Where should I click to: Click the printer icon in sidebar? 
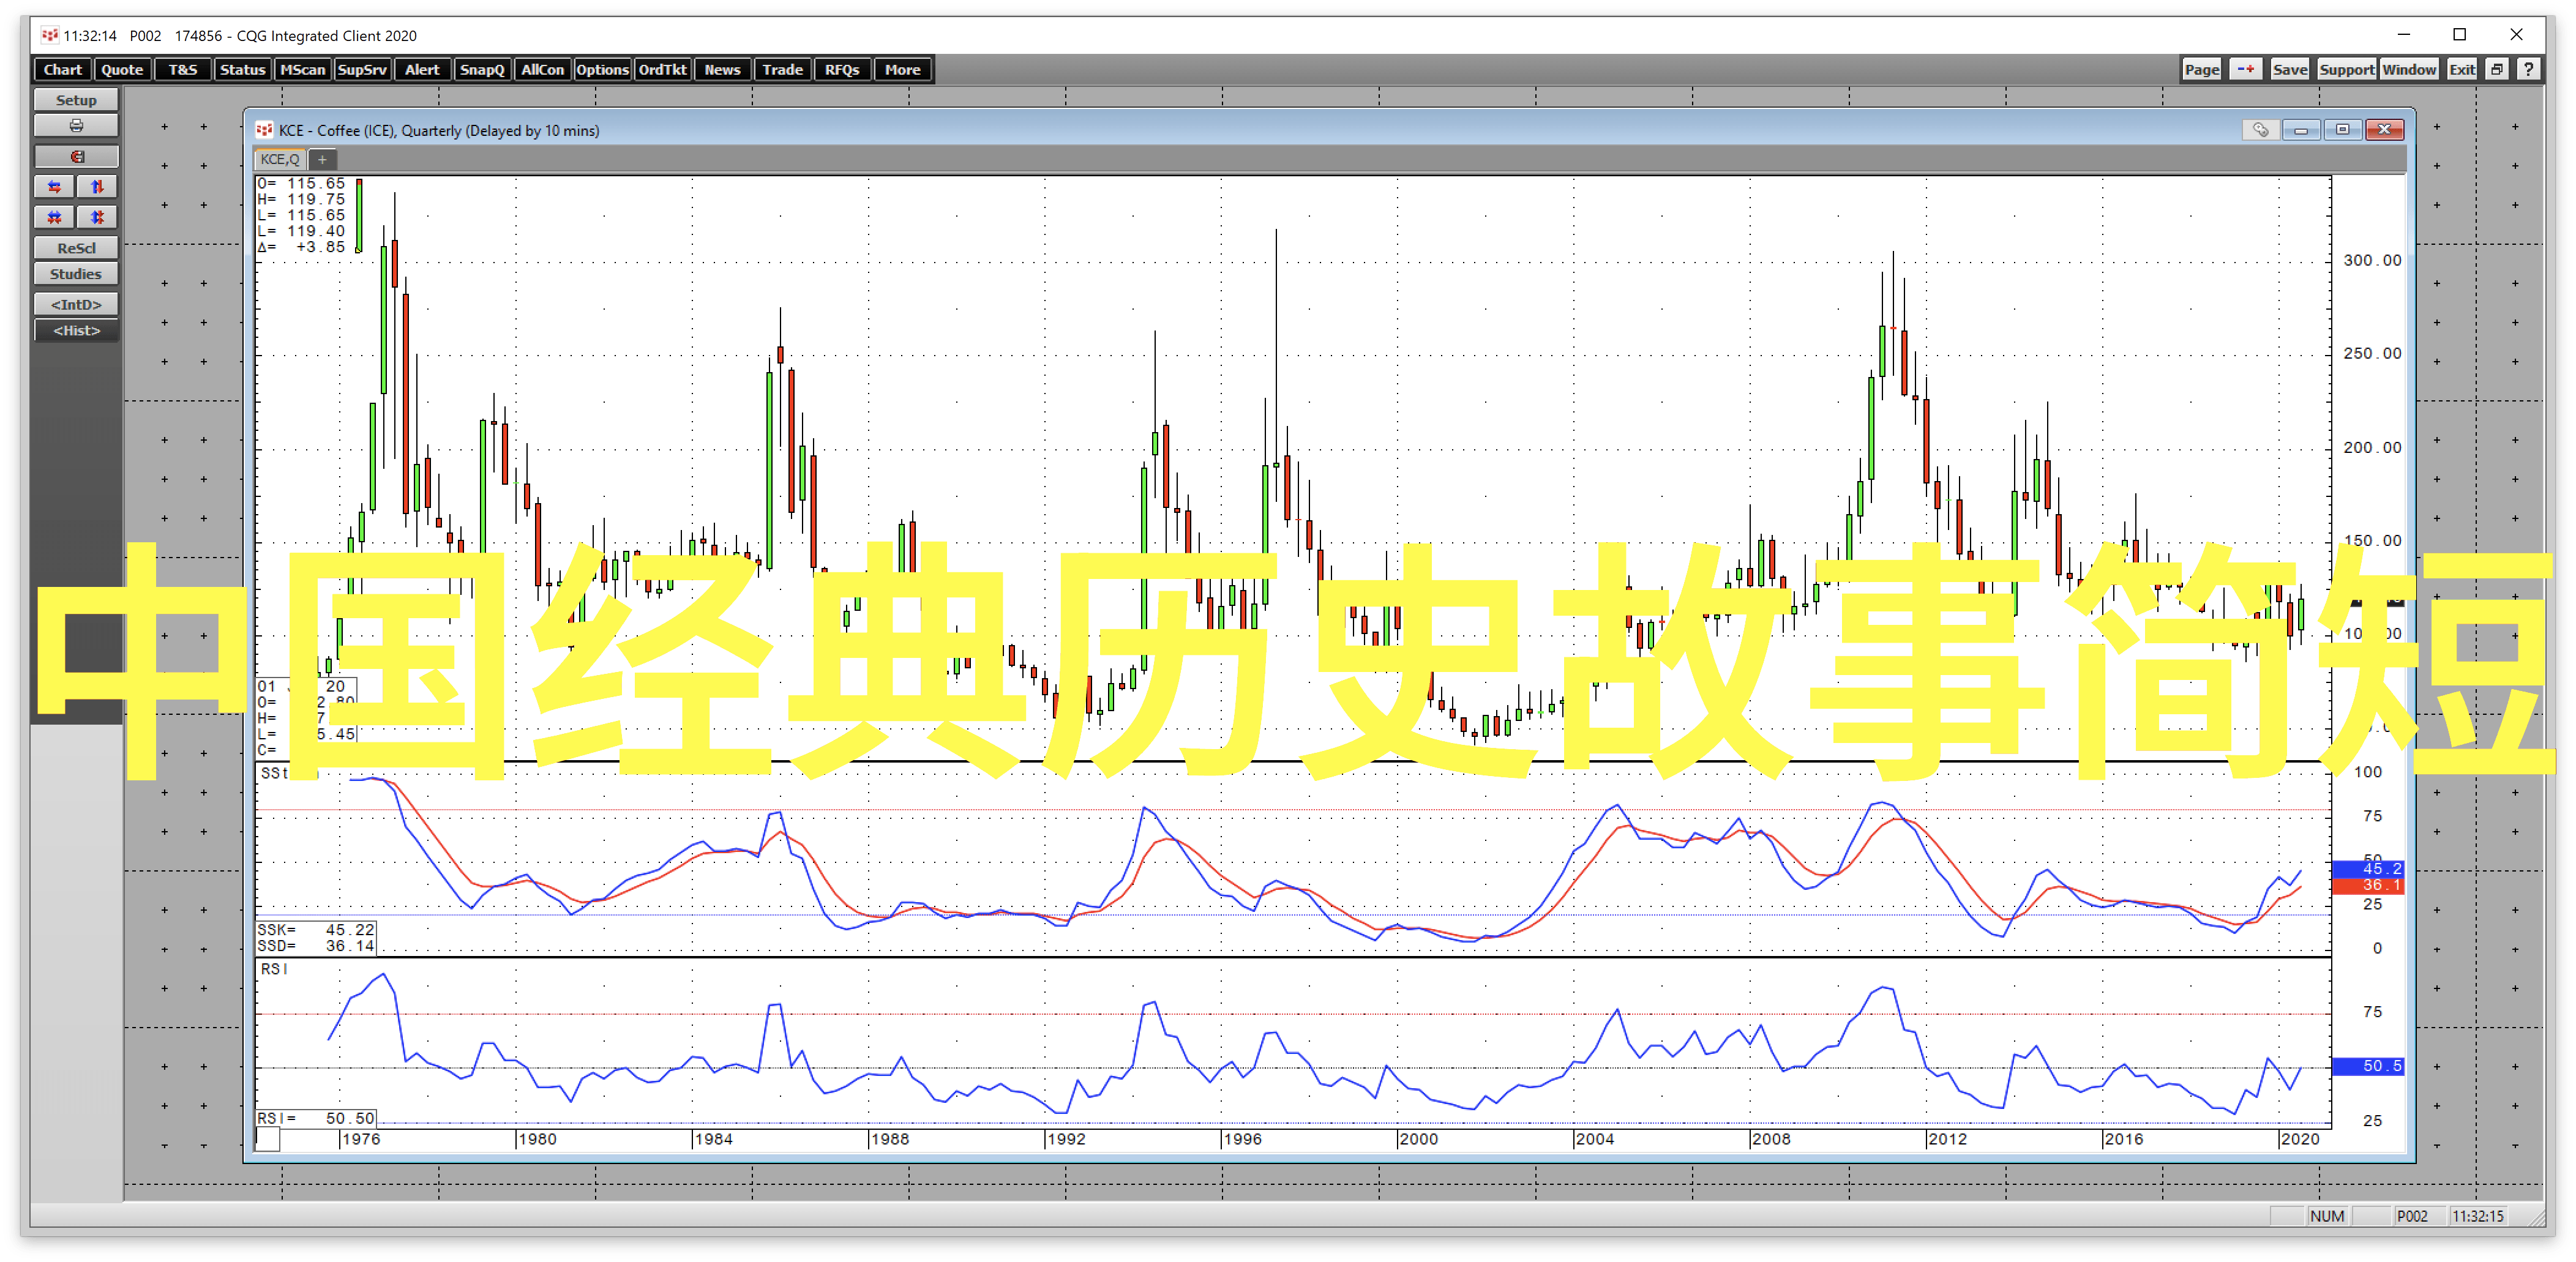click(x=76, y=126)
